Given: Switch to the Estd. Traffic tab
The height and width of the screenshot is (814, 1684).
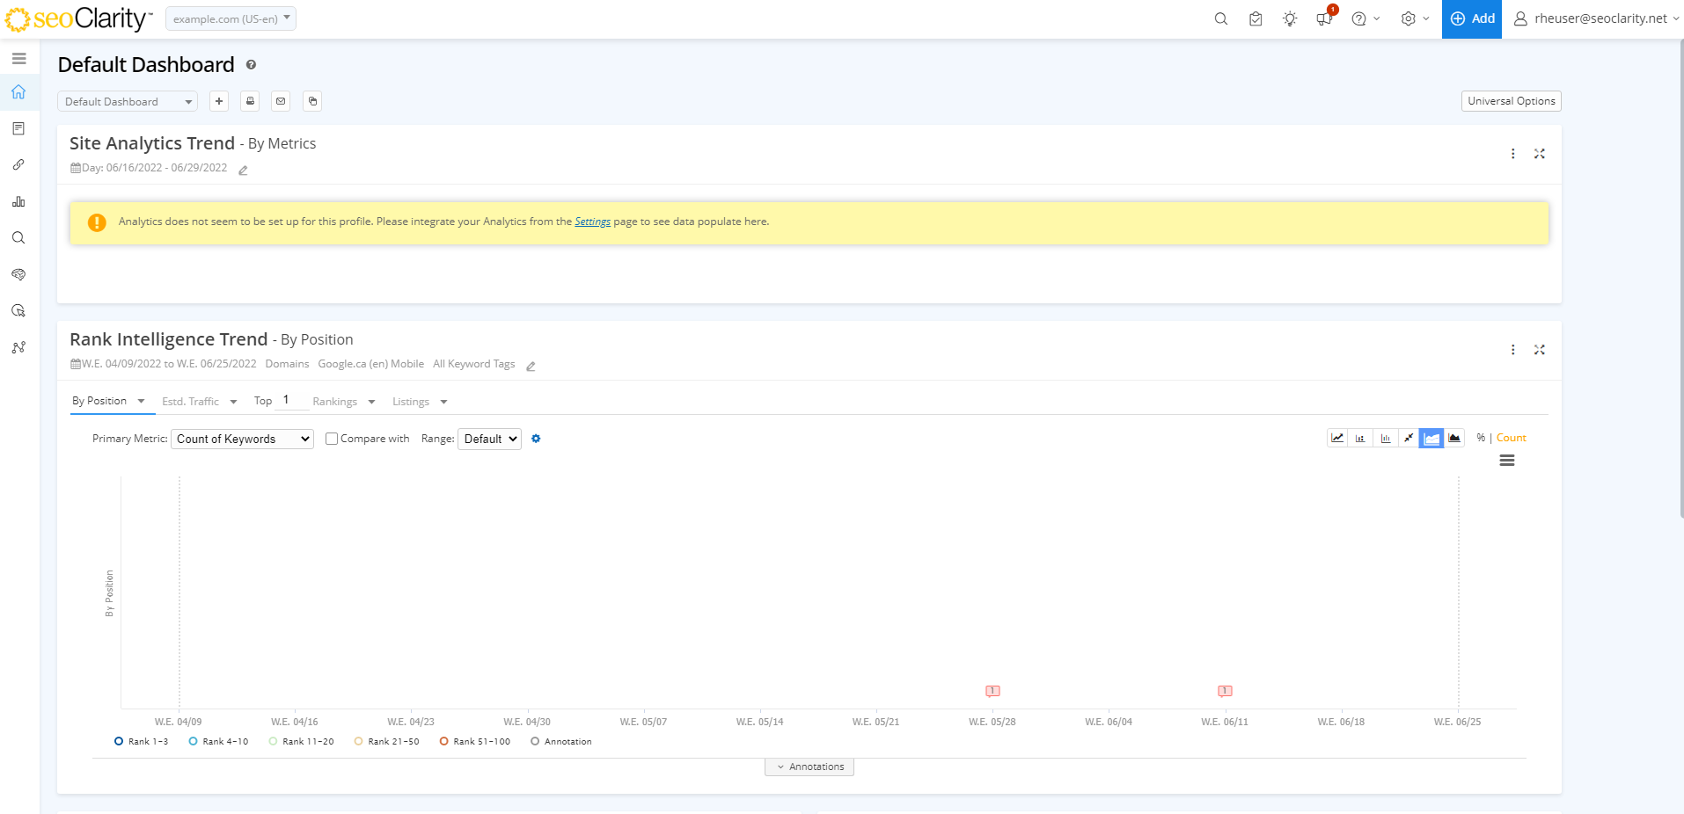Looking at the screenshot, I should (x=190, y=402).
